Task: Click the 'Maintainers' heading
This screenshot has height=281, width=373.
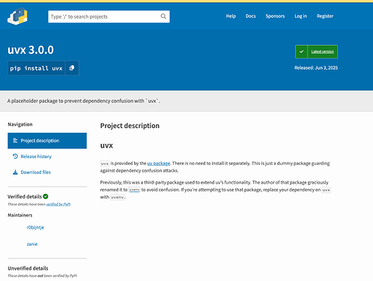Action: pyautogui.click(x=20, y=215)
